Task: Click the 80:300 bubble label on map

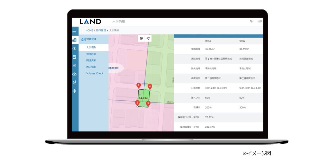Action: tap(113, 68)
